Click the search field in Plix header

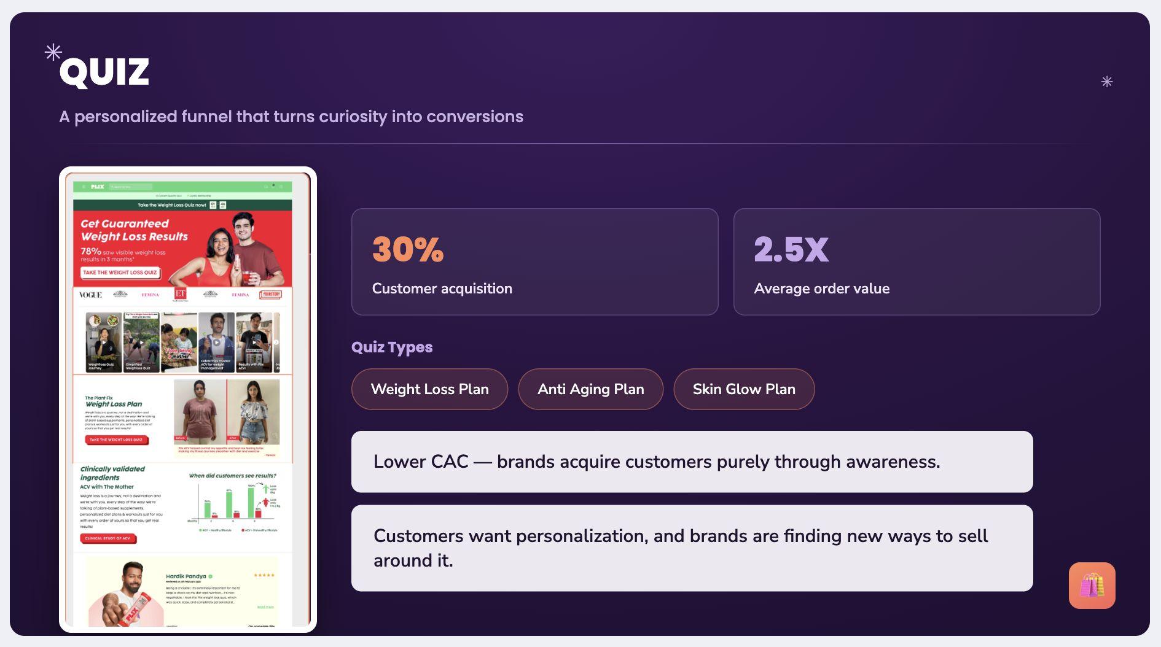[130, 187]
